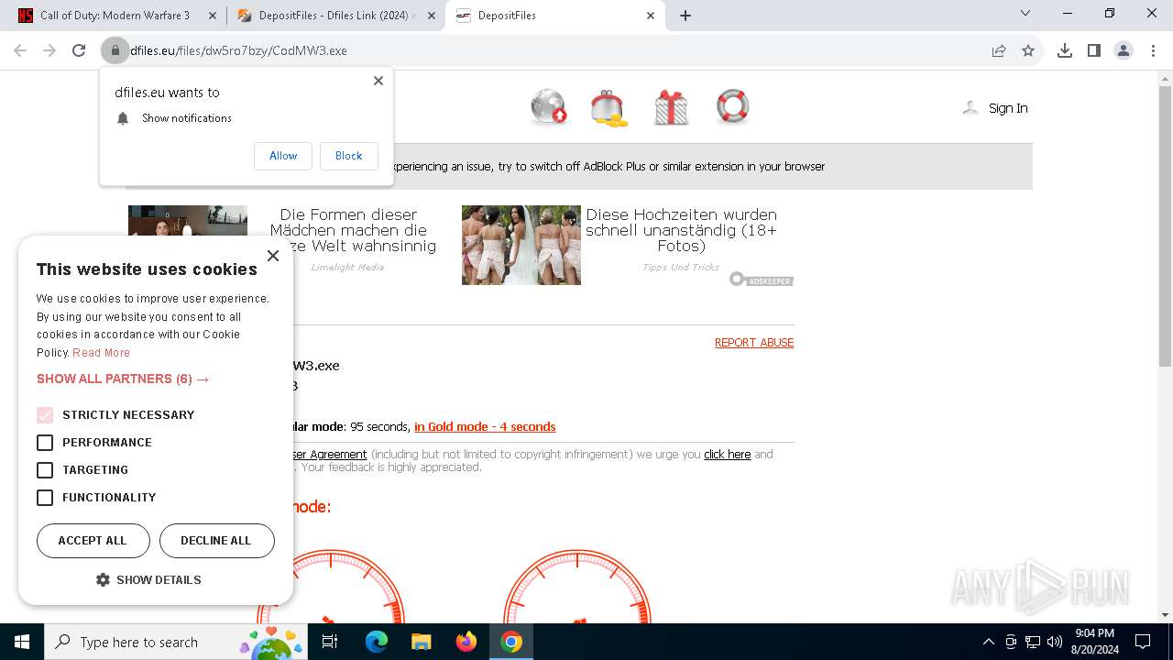Click the gear icon beside Show Details
The width and height of the screenshot is (1173, 660).
pos(103,580)
